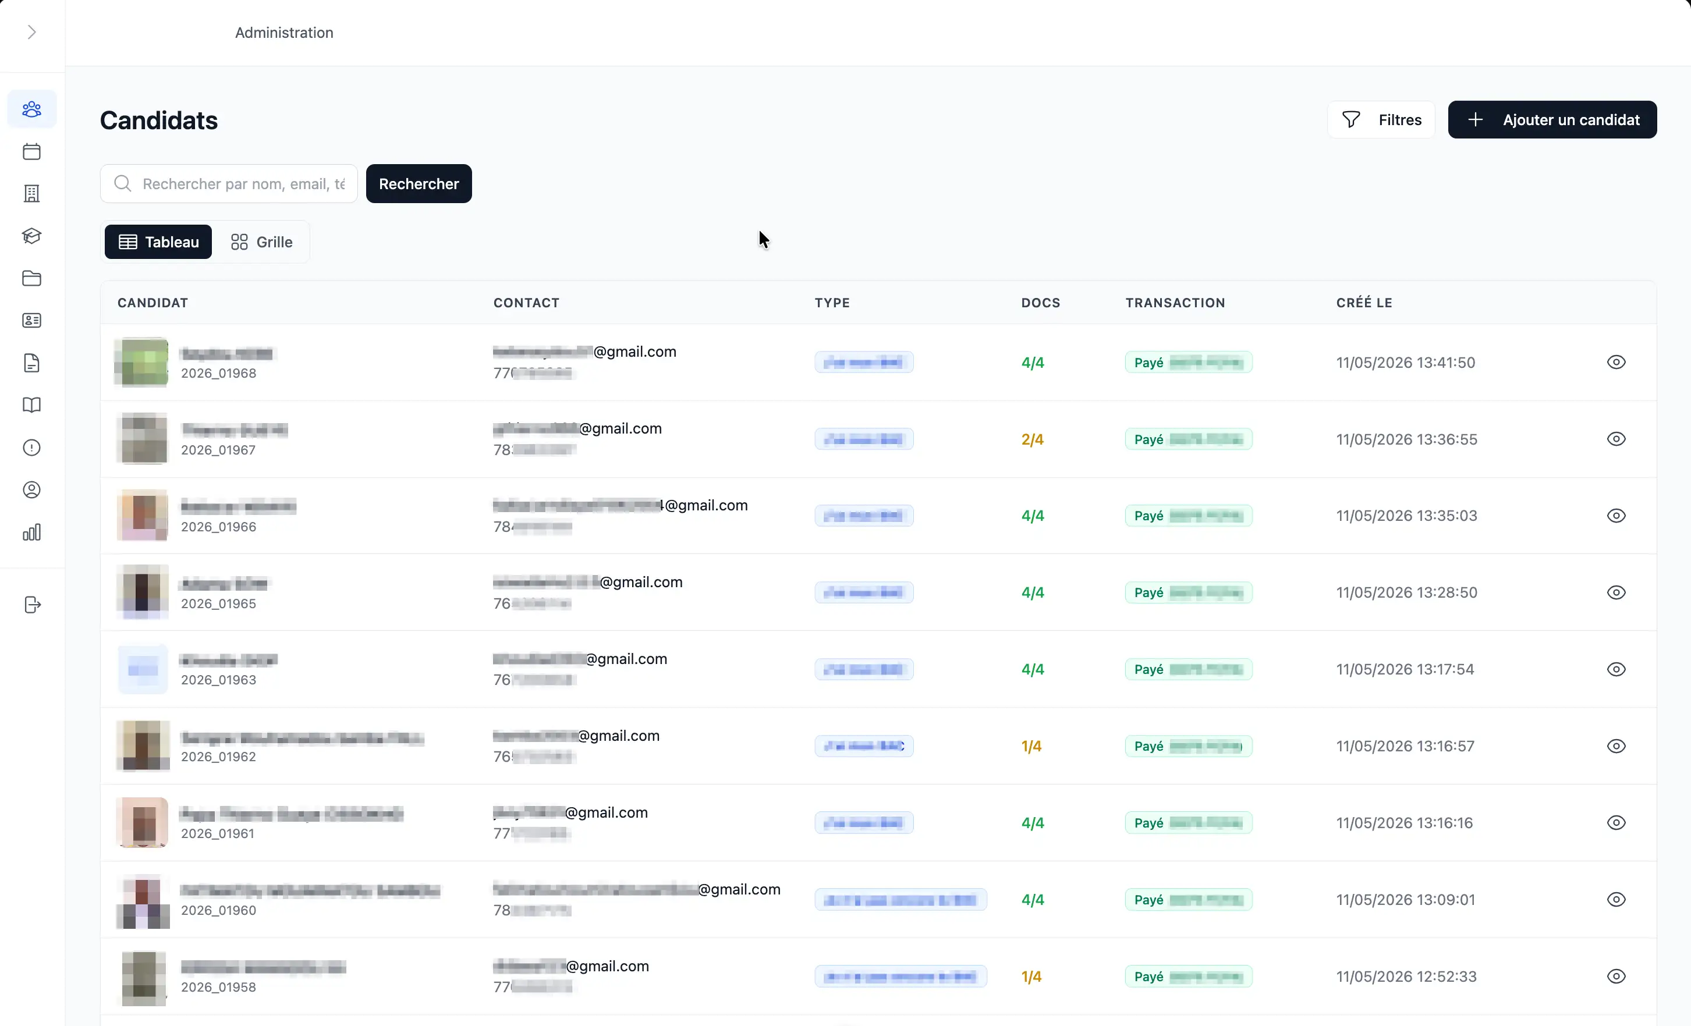Click Payé badge in row 2026_01960
Screen dimensions: 1691x1026
[x=1188, y=900]
